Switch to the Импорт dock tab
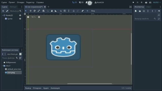The image size is (162, 91). tap(13, 7)
